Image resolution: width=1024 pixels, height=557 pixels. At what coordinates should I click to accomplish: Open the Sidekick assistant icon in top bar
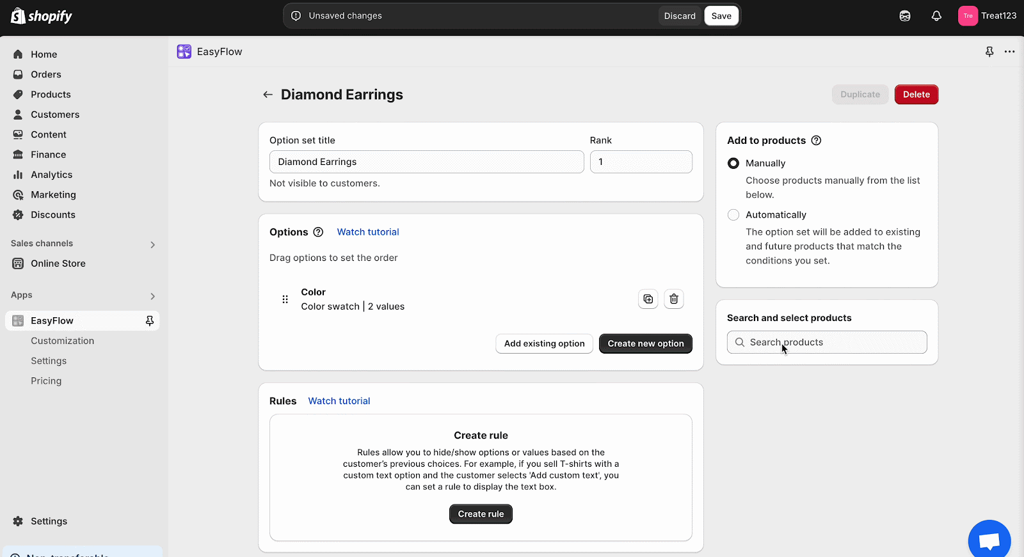coord(905,16)
